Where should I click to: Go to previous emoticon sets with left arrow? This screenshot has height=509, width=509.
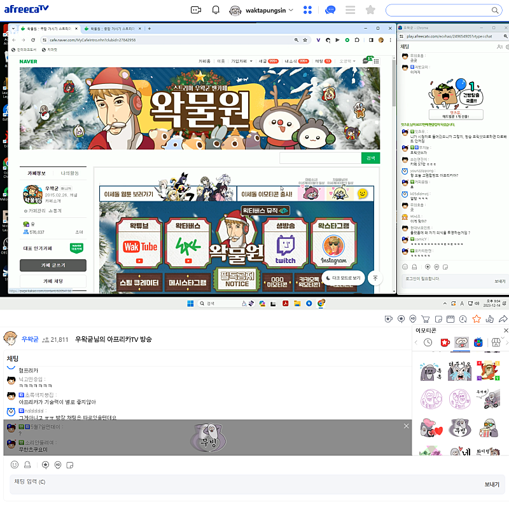click(416, 343)
